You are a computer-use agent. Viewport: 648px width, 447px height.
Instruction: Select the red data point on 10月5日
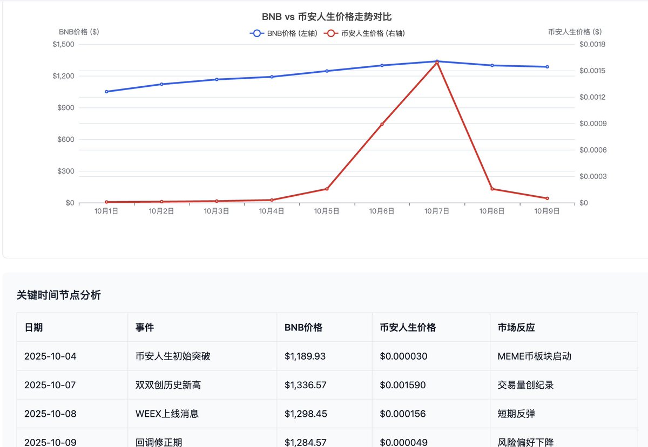pyautogui.click(x=326, y=189)
